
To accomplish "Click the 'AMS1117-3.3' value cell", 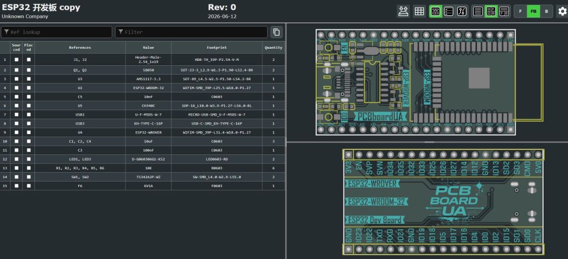I will click(149, 79).
